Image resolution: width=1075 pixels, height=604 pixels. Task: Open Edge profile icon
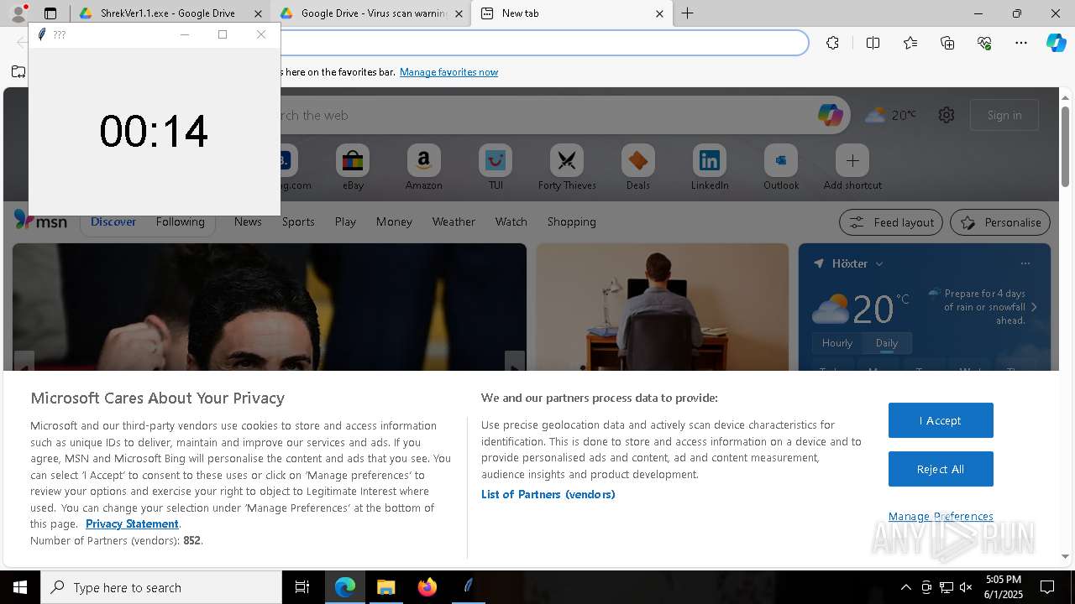[18, 13]
